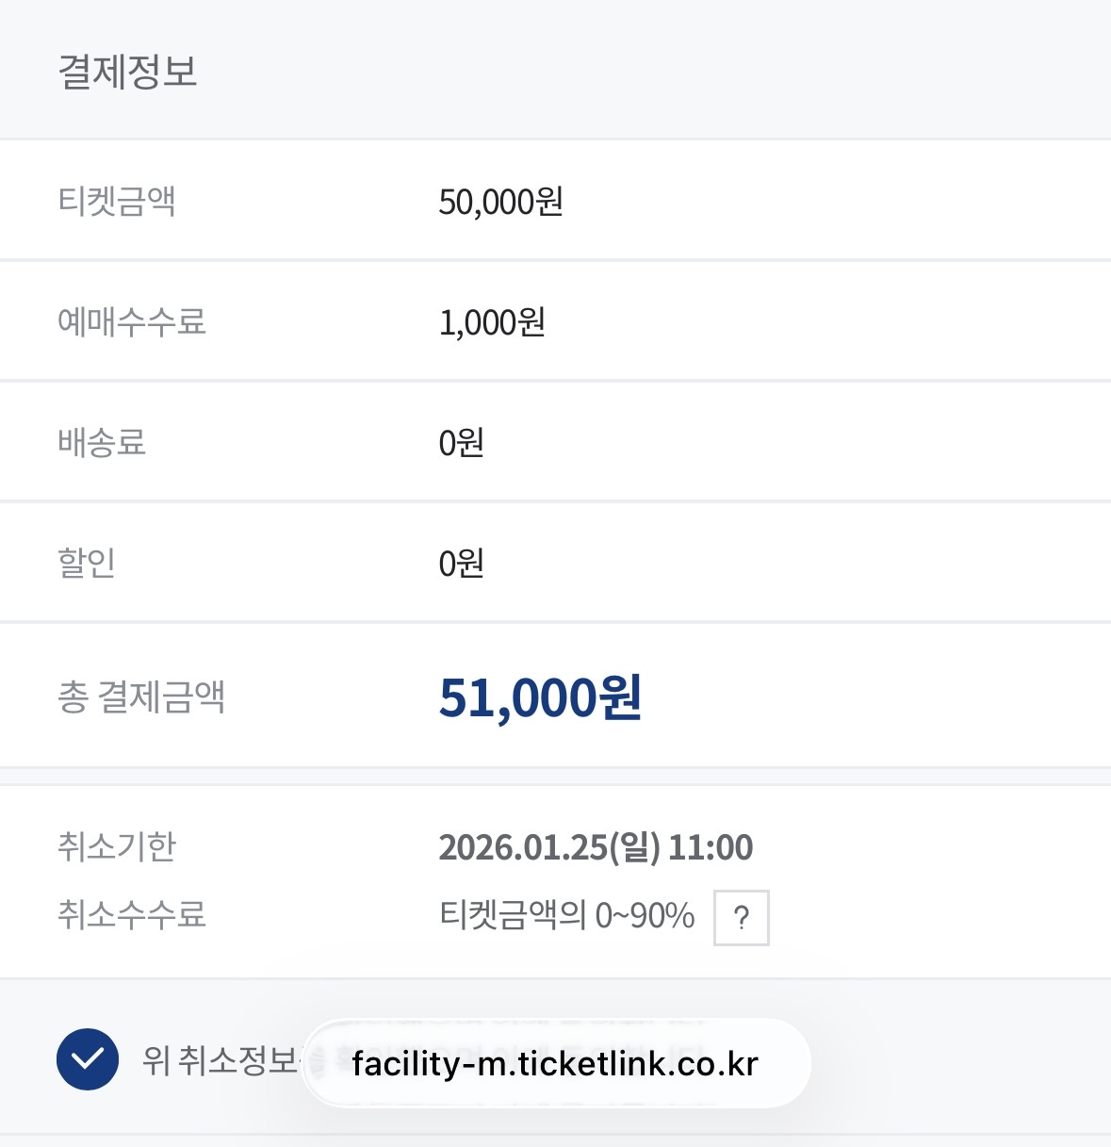The width and height of the screenshot is (1111, 1147).
Task: Click the 결제정보 section header
Action: pyautogui.click(x=128, y=72)
